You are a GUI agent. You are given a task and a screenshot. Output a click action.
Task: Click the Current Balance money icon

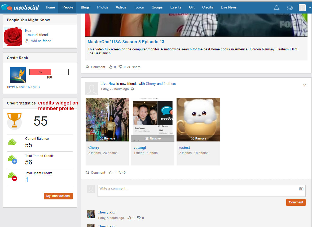12,142
